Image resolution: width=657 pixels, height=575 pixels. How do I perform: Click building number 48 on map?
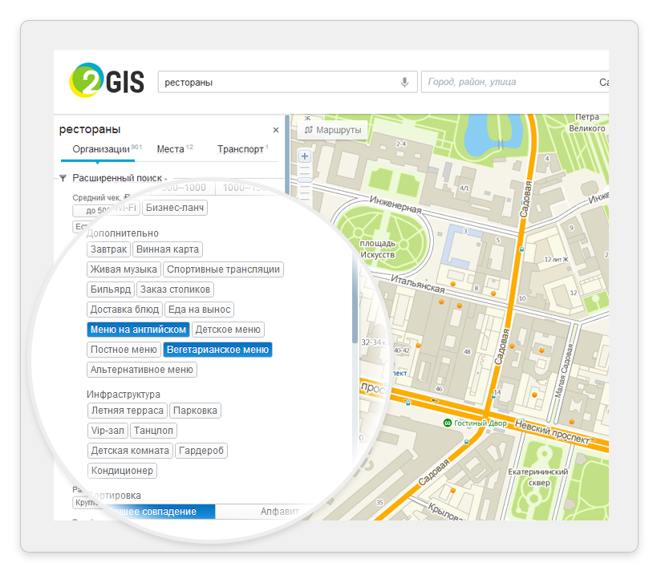(x=467, y=351)
